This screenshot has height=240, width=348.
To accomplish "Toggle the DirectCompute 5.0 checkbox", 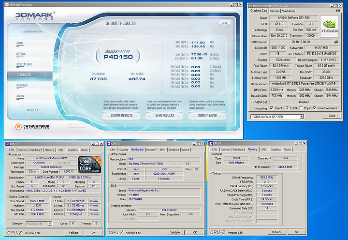I will 315,108.
